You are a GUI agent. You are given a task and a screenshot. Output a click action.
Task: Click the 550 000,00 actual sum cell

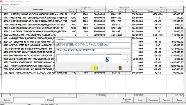coord(134,14)
